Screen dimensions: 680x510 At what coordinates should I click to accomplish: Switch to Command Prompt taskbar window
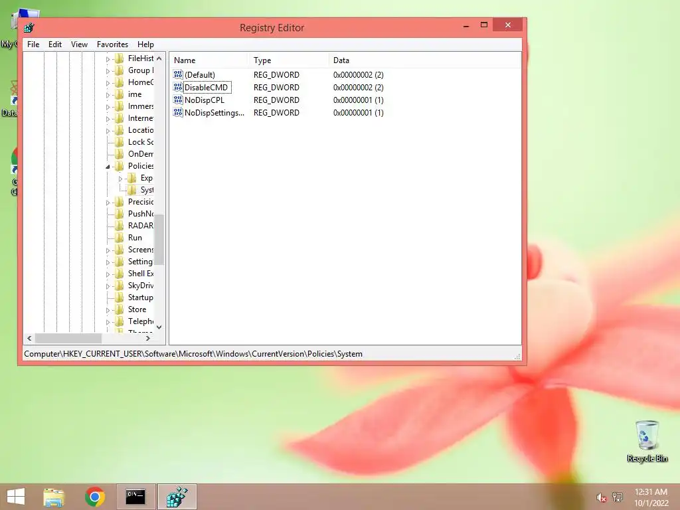click(x=135, y=497)
